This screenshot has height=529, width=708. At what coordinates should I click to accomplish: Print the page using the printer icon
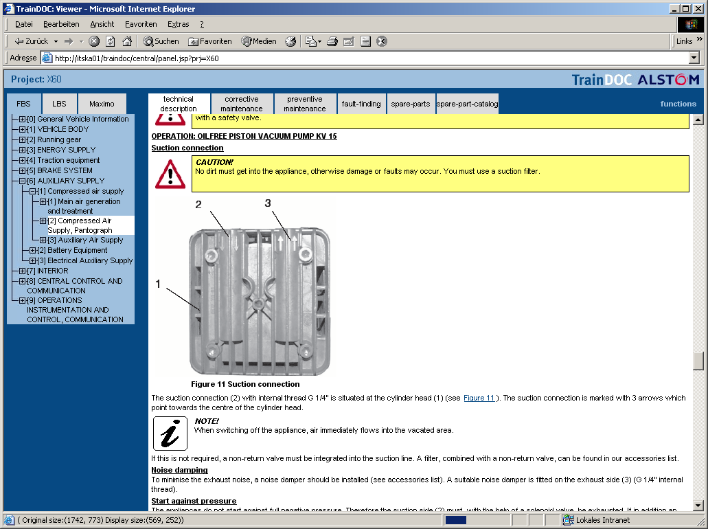332,41
